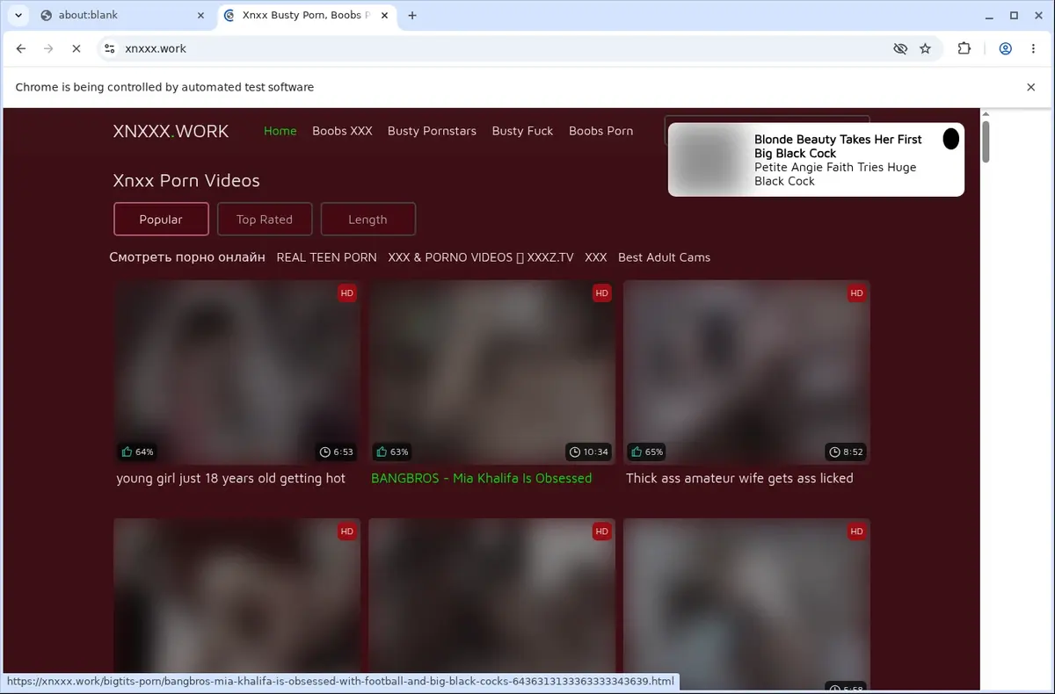Dismiss the automated test software infobar

tap(1031, 87)
